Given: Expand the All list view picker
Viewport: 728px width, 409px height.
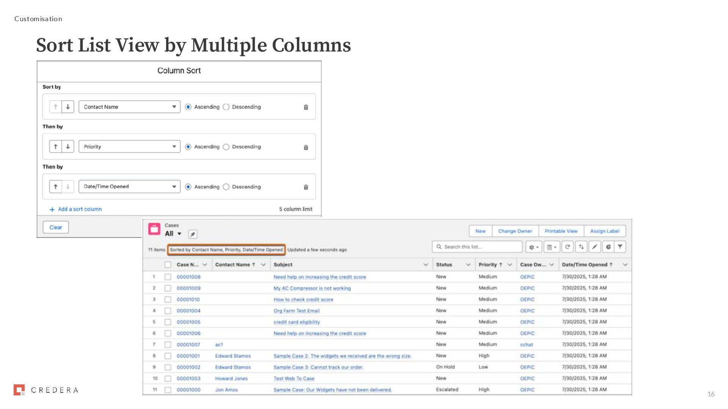Looking at the screenshot, I should (179, 234).
